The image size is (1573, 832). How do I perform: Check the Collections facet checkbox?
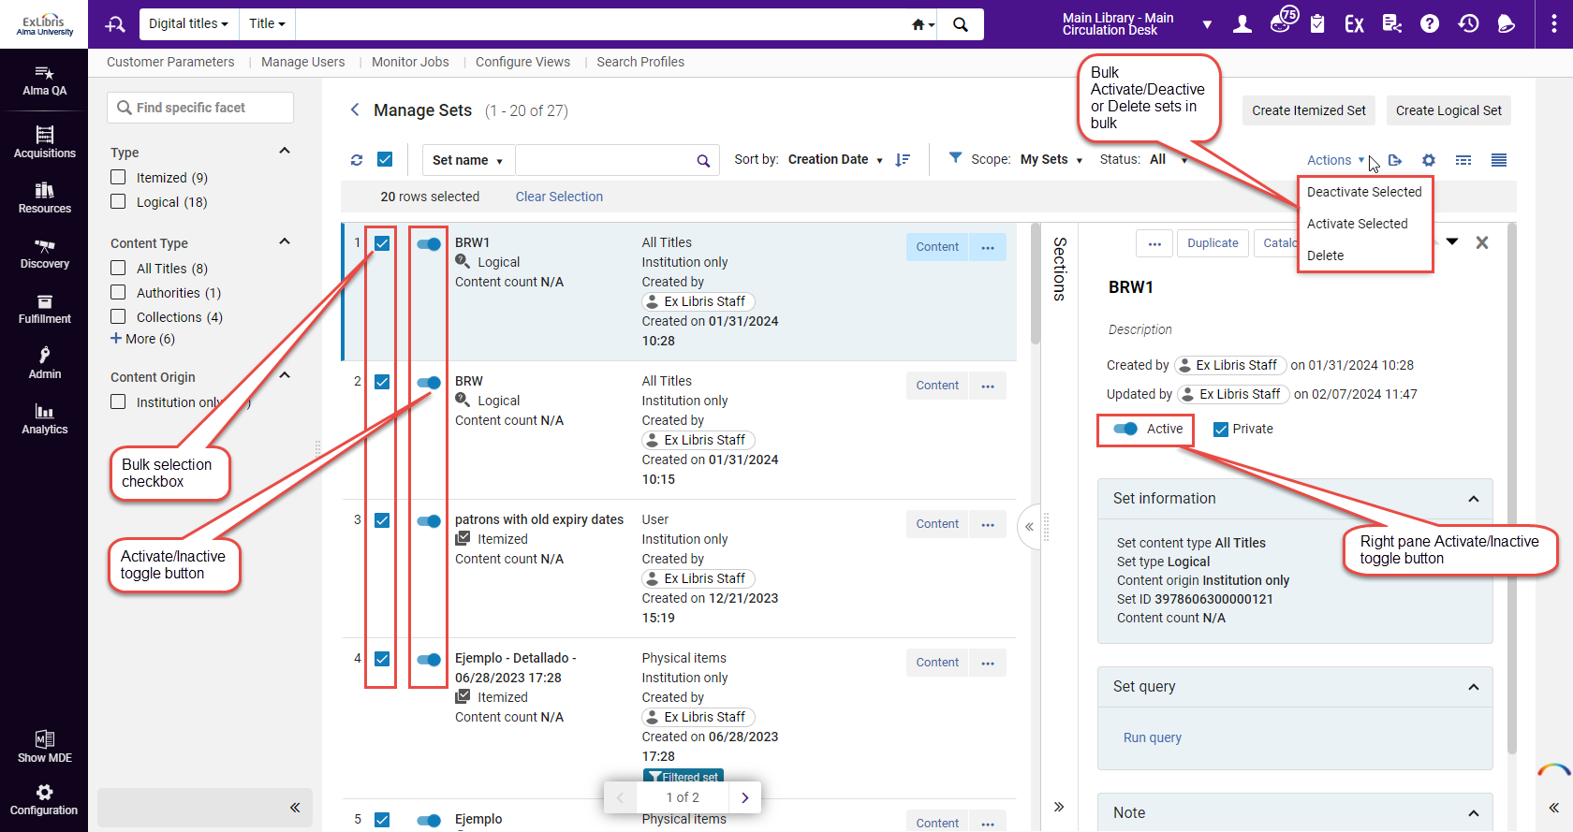[118, 316]
